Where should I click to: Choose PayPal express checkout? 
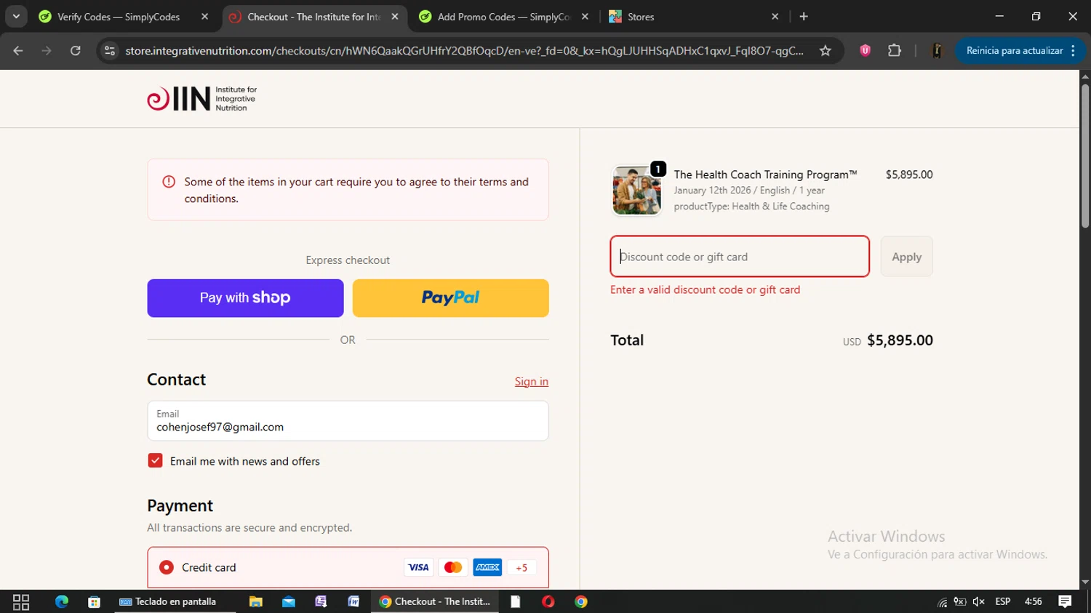point(451,298)
